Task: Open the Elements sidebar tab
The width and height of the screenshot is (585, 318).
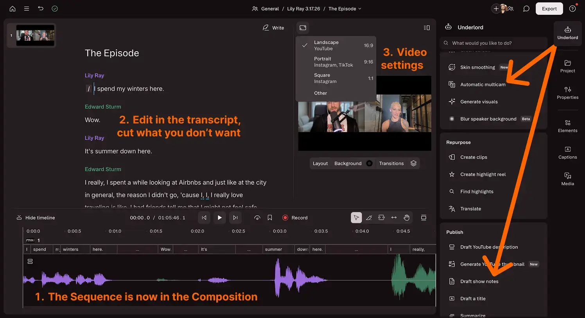Action: 567,126
